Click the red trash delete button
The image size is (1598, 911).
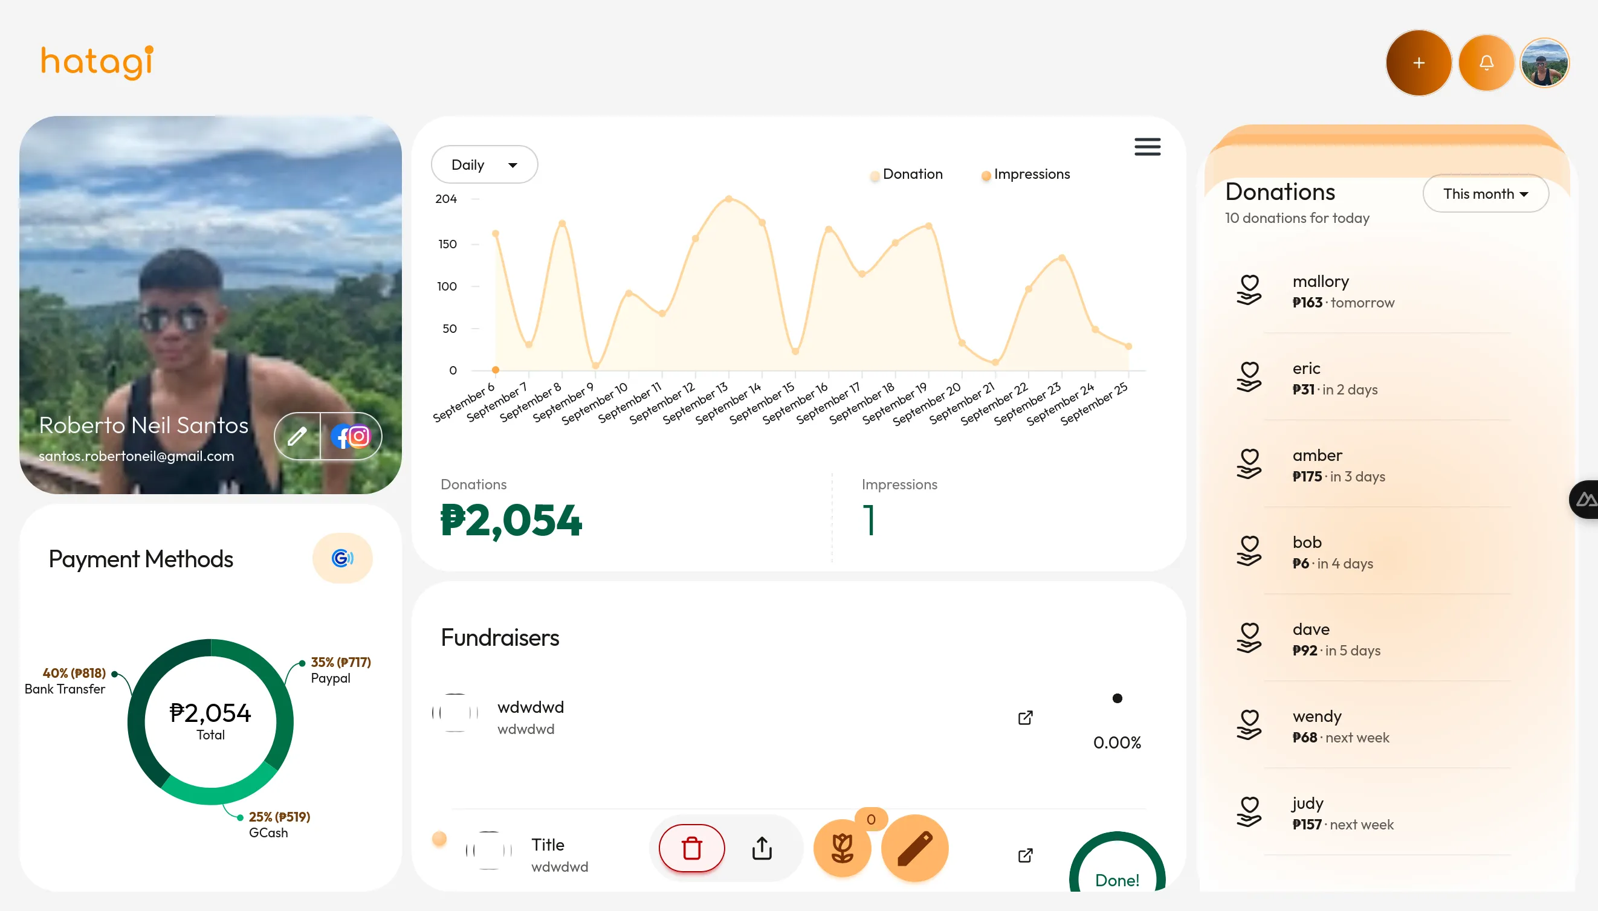(691, 848)
